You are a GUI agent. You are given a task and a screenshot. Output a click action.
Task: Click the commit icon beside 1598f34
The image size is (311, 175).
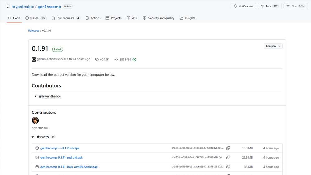(116, 59)
